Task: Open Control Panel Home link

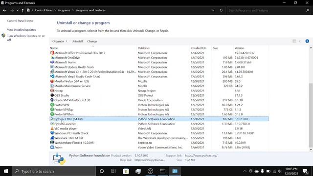Action: click(20, 21)
